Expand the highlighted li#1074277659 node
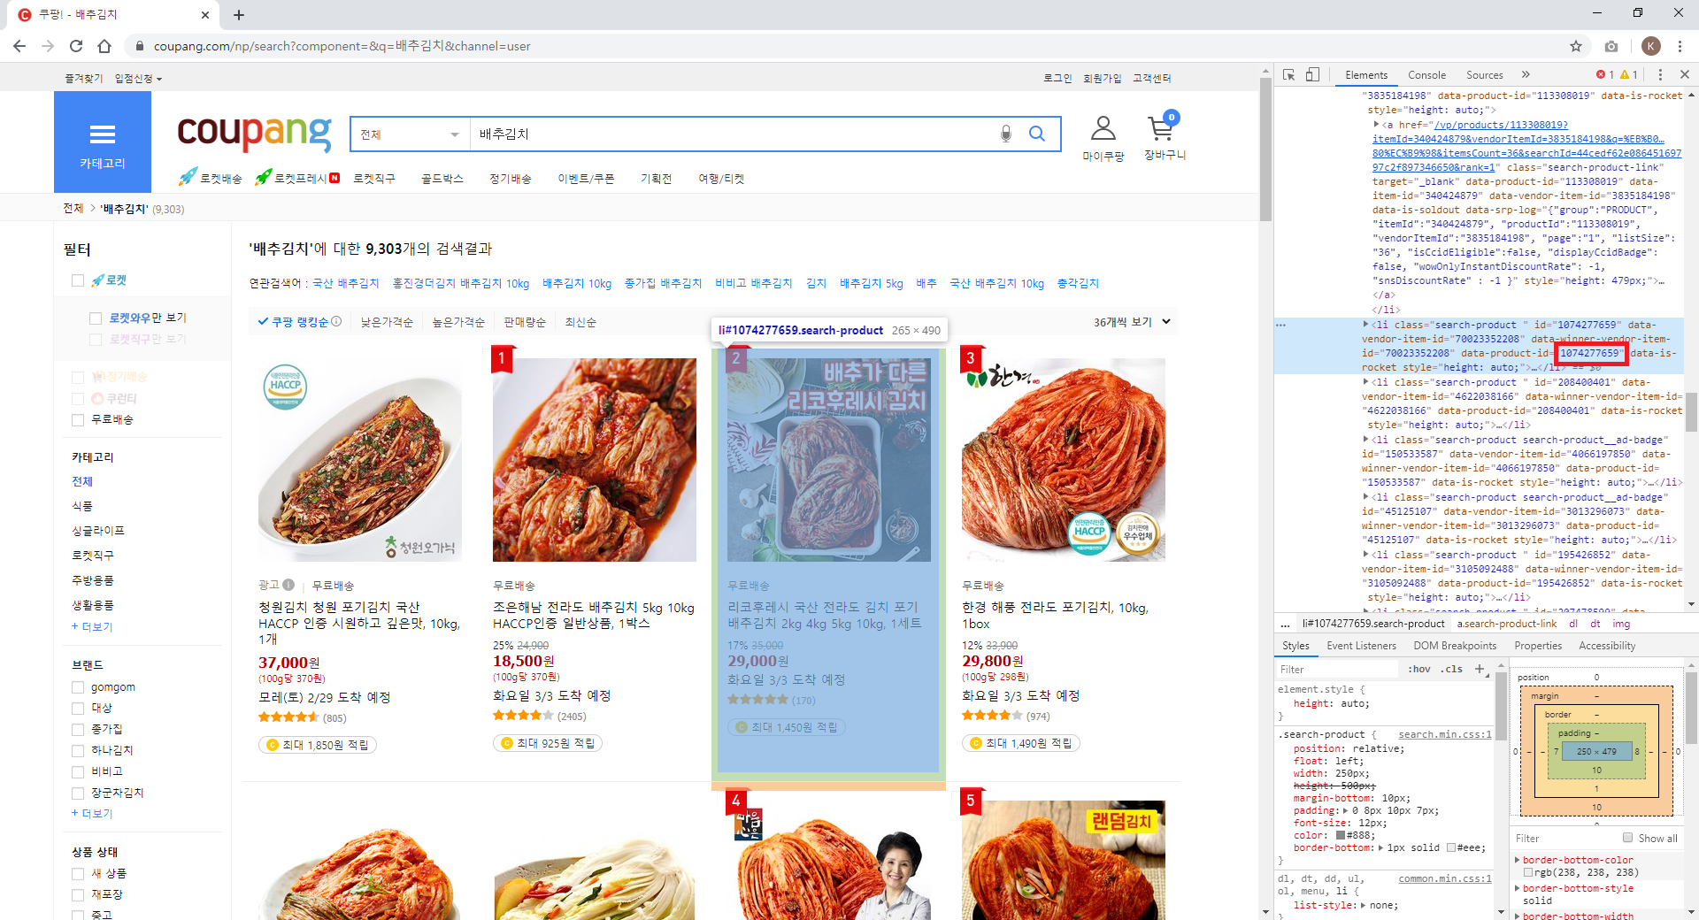 point(1365,325)
